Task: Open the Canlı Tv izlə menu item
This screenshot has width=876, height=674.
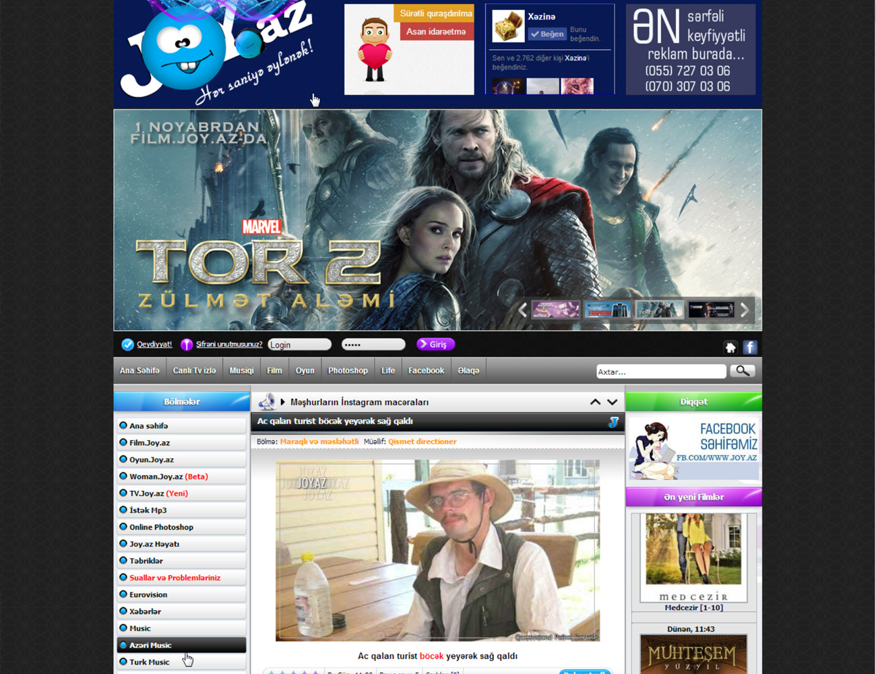Action: pos(194,371)
